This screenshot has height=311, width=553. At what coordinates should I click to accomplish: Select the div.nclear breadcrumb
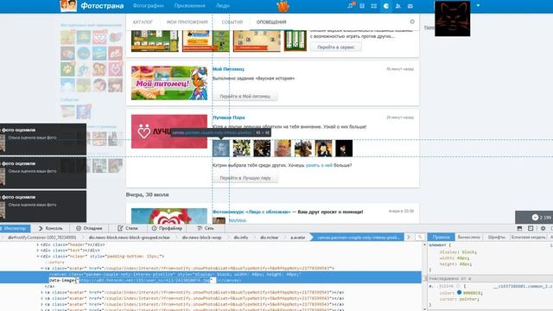coord(270,238)
